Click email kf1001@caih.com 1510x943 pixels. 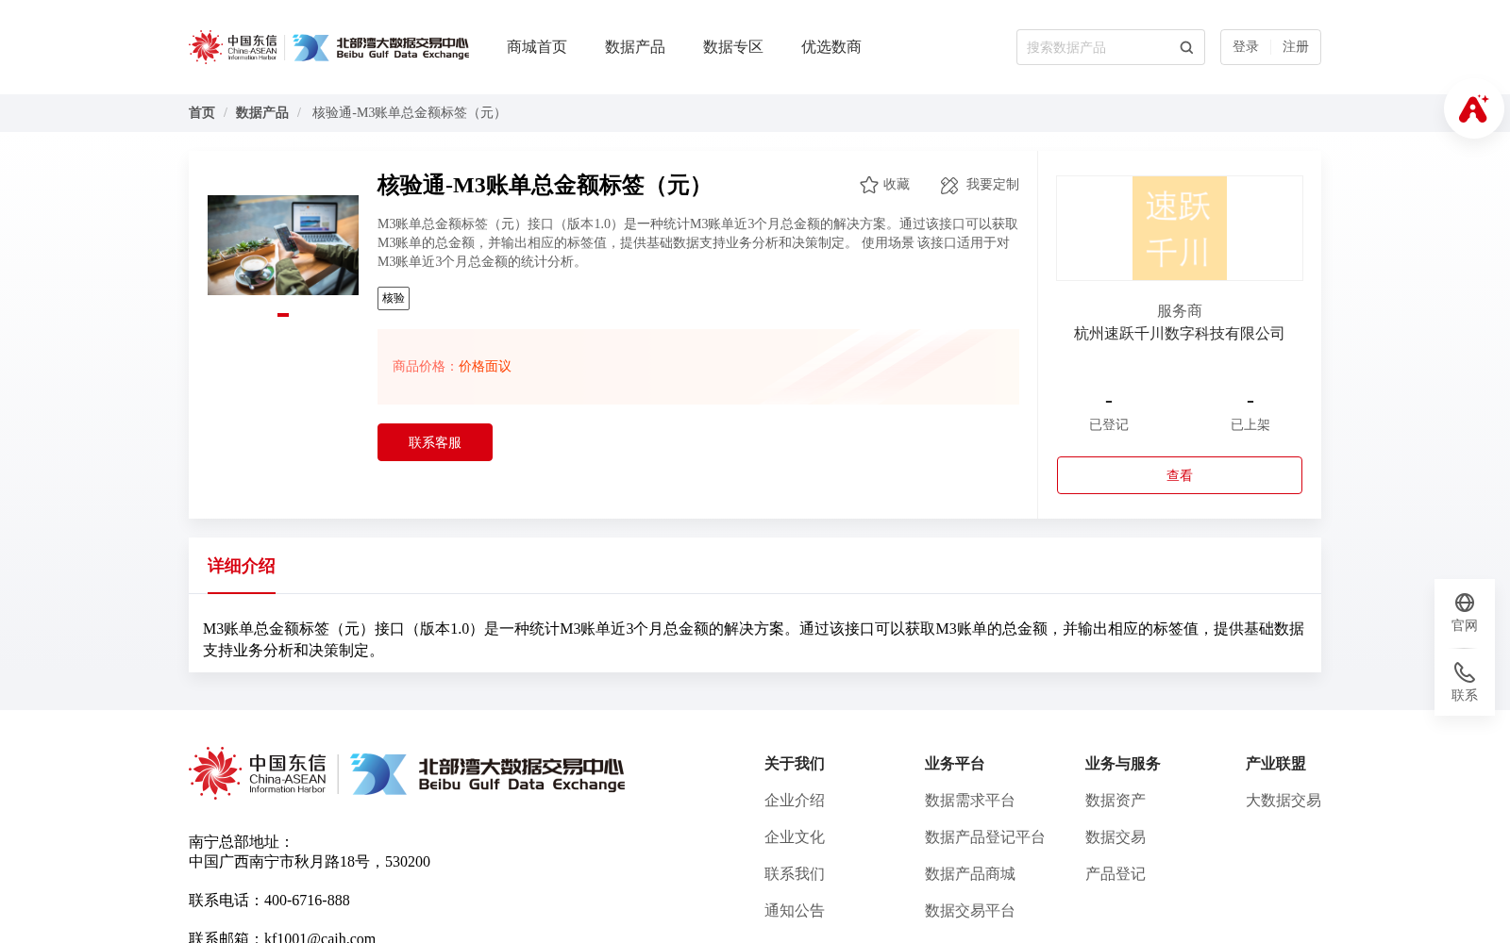[x=320, y=937]
